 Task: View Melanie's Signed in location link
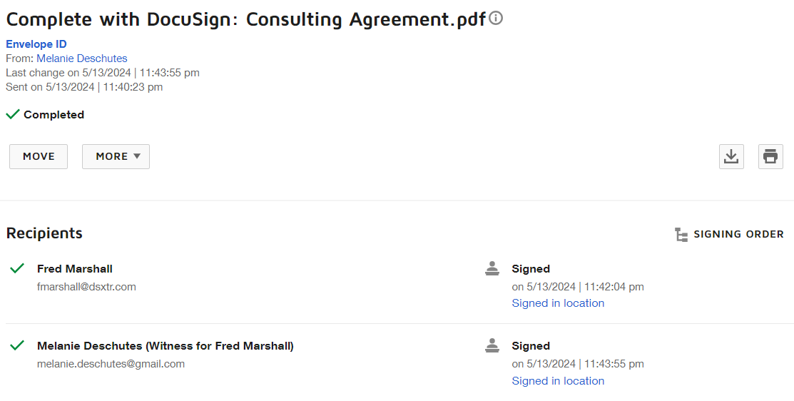(x=558, y=381)
